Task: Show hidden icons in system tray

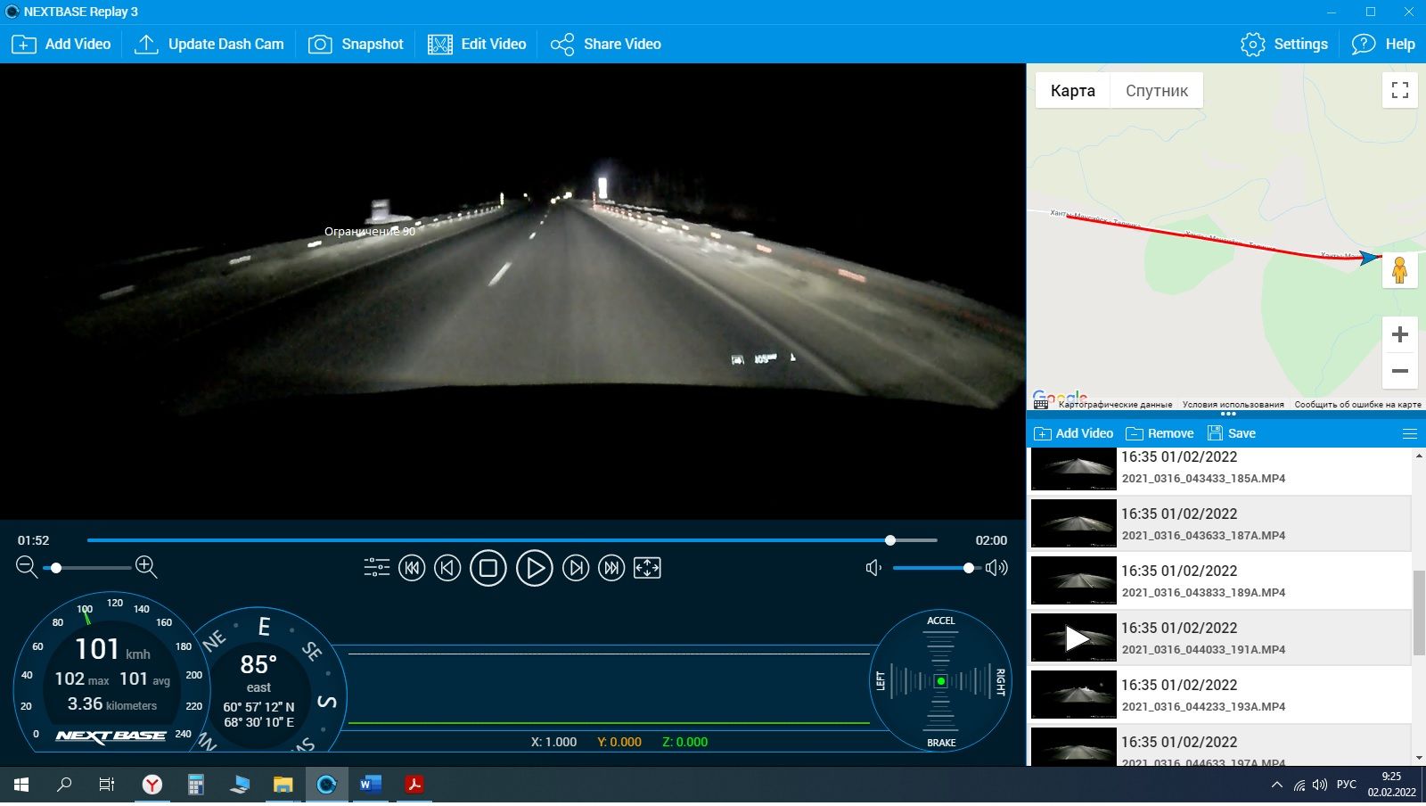Action: click(x=1276, y=785)
